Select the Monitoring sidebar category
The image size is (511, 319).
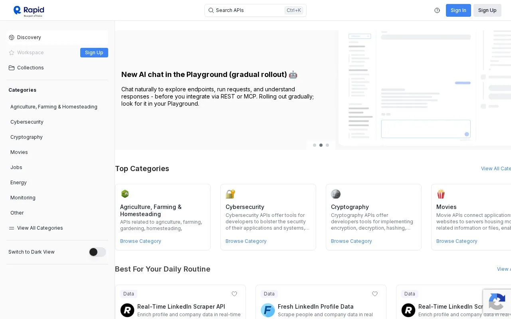pyautogui.click(x=23, y=198)
